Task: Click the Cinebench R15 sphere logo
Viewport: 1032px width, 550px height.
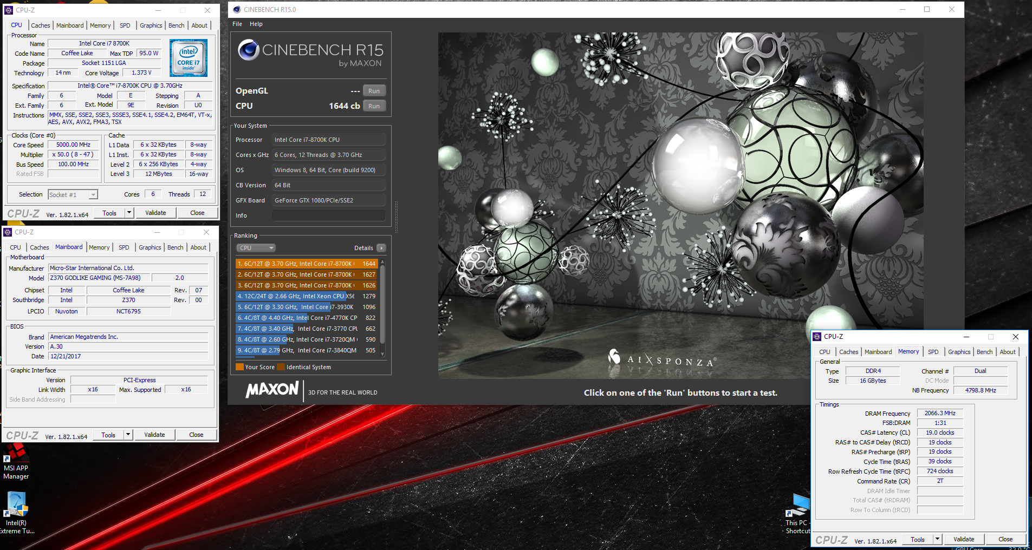Action: (x=249, y=50)
